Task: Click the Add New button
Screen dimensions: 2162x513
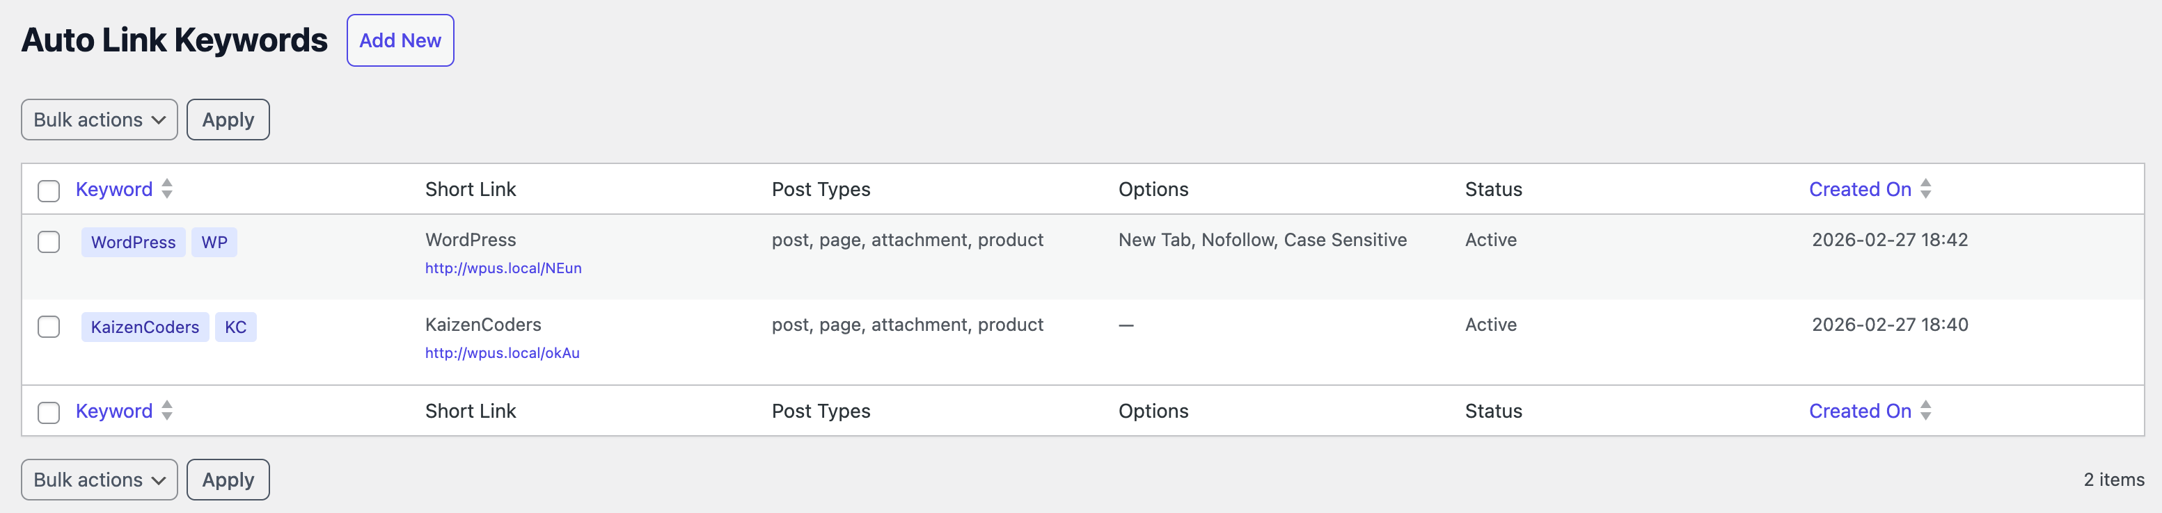Action: 400,40
